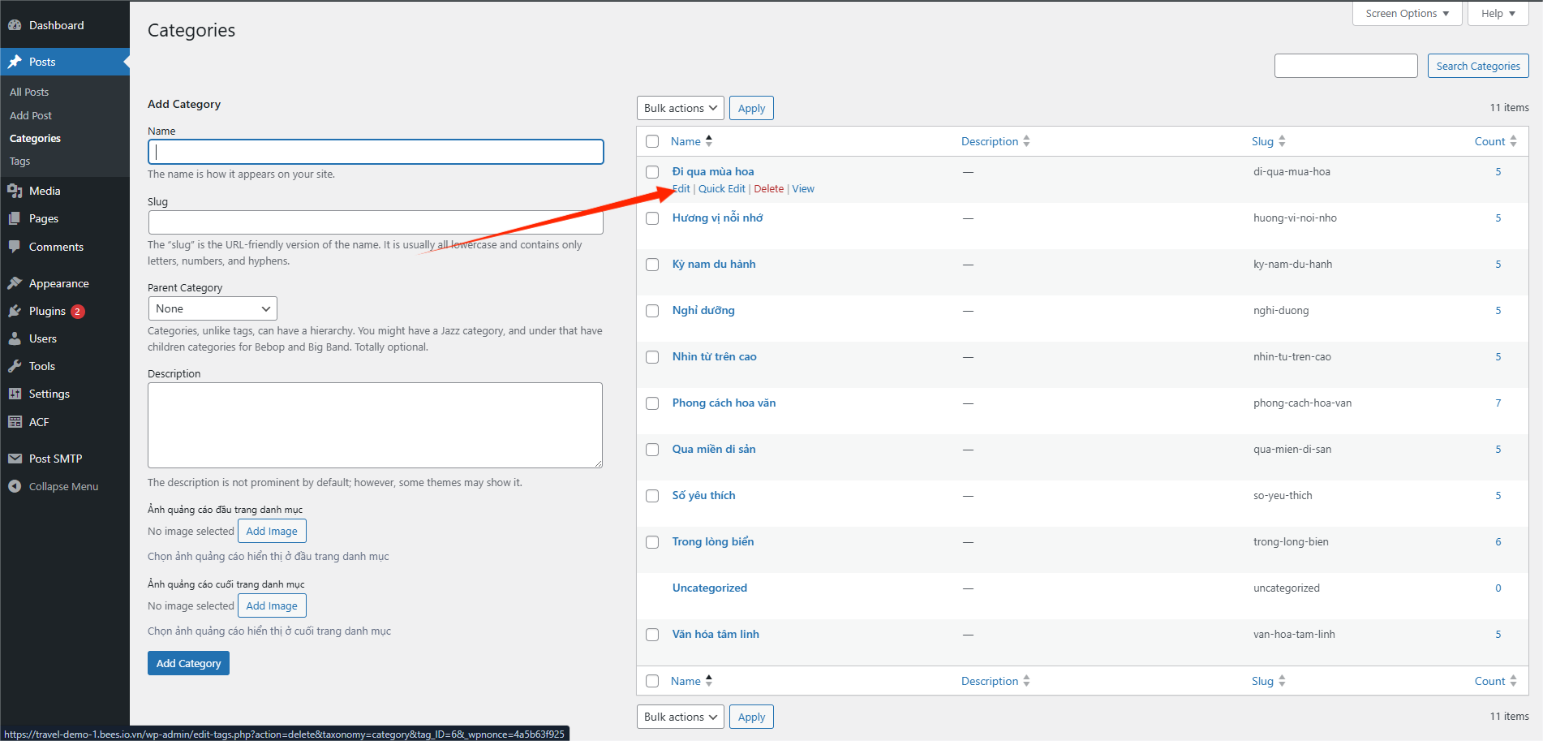Click the Plugins plug icon
Viewport: 1543px width, 741px height.
click(15, 311)
